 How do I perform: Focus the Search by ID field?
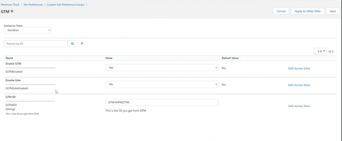(36, 44)
